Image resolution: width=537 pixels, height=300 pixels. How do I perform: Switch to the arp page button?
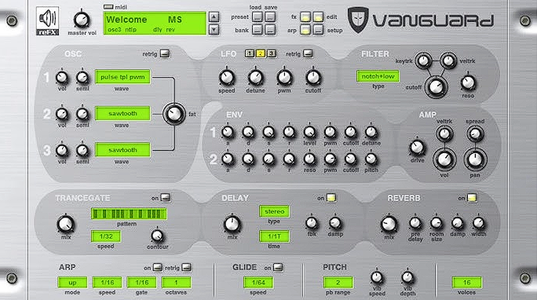(x=305, y=30)
